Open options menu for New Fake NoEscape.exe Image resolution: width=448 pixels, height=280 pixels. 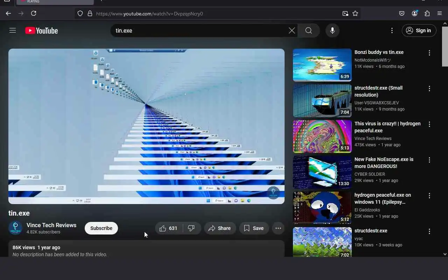[x=429, y=160]
